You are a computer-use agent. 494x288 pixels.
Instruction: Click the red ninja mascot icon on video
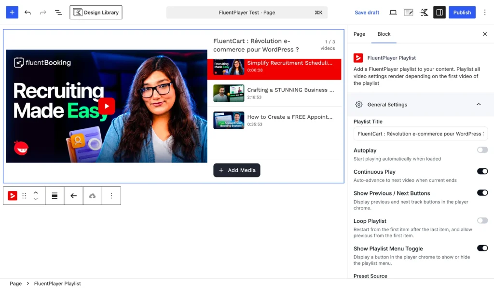21,148
